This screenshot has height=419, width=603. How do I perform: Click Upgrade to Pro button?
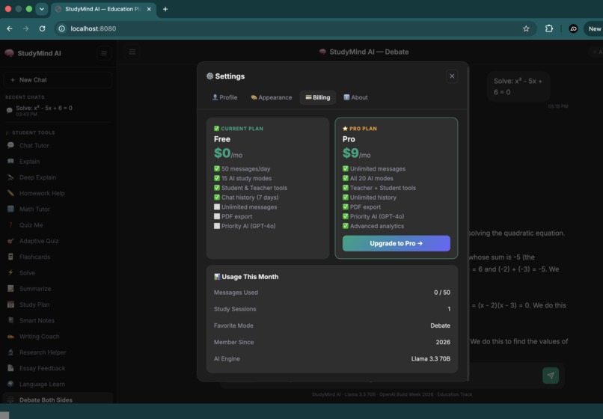pyautogui.click(x=396, y=244)
